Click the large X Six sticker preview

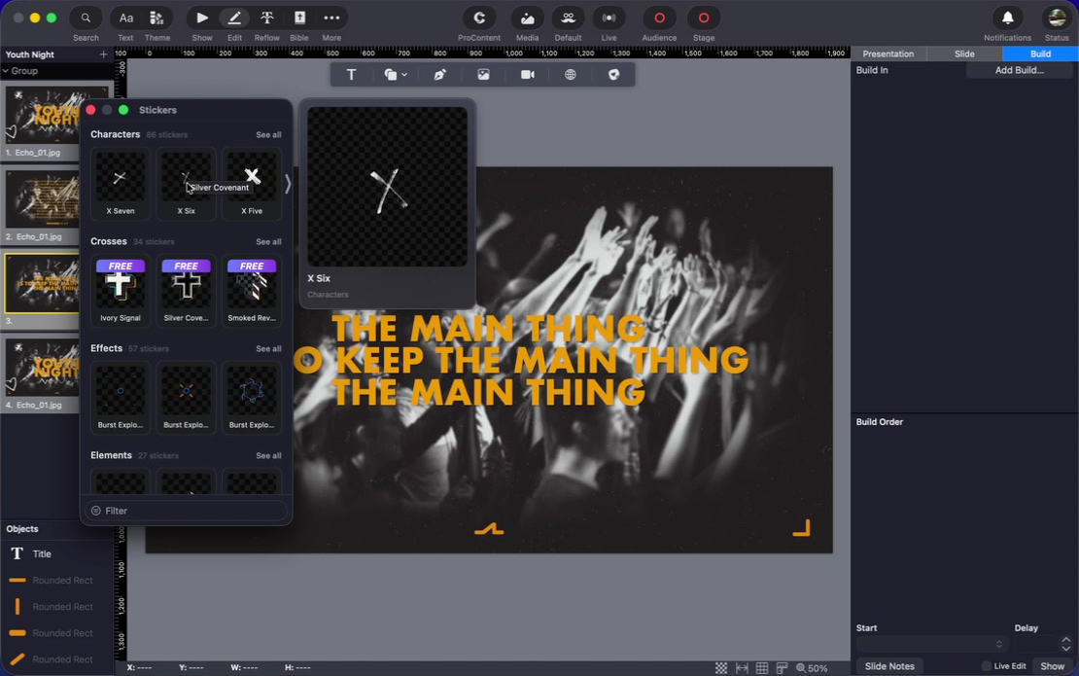click(x=388, y=187)
